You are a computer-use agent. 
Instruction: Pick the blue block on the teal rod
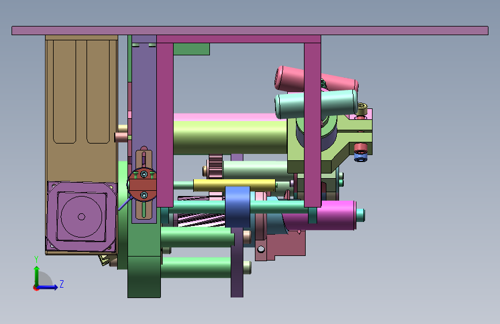pyautogui.click(x=238, y=206)
